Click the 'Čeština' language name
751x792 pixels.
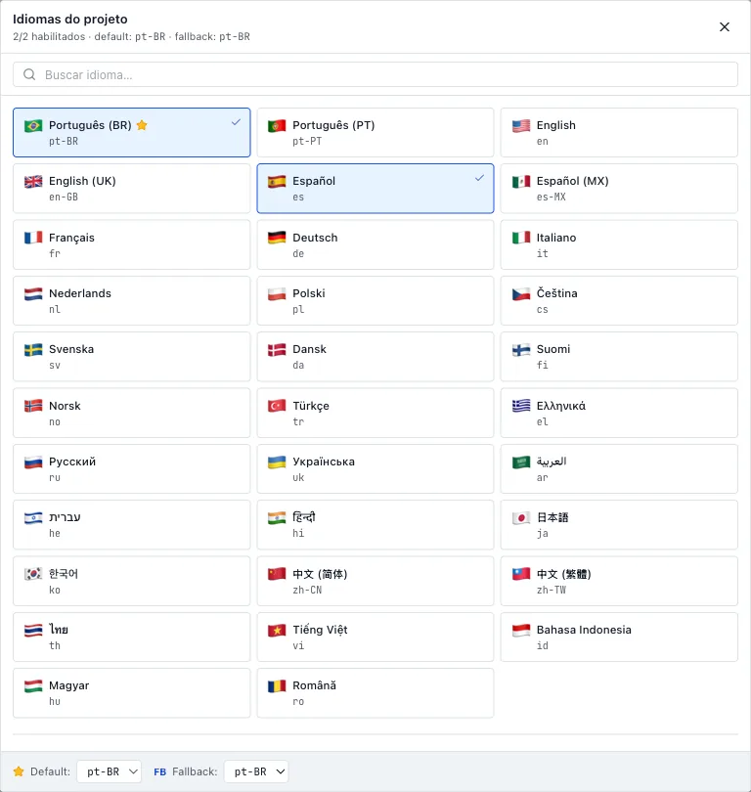click(x=556, y=293)
